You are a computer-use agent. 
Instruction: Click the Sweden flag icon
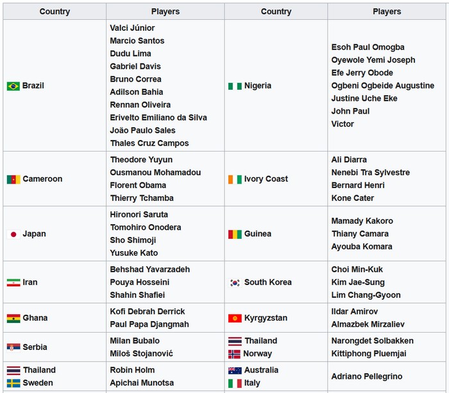[13, 383]
